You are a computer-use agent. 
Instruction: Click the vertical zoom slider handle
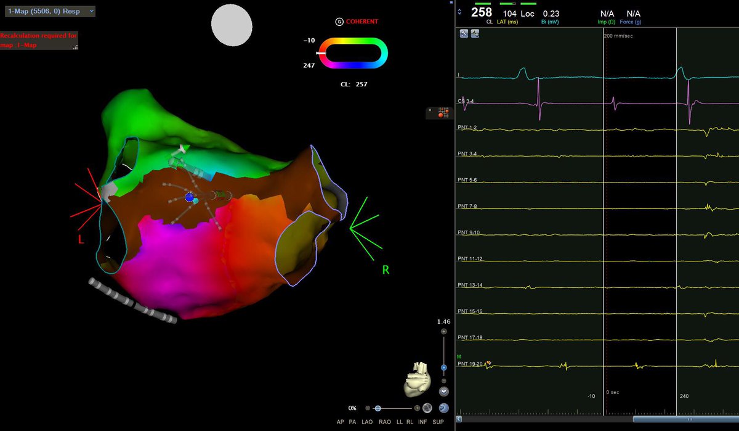click(x=444, y=367)
